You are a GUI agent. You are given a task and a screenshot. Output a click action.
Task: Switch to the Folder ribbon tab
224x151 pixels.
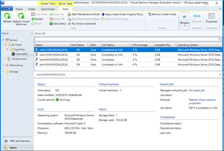32,9
